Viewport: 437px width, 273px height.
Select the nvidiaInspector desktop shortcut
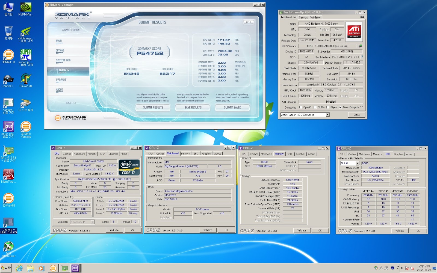point(26,35)
